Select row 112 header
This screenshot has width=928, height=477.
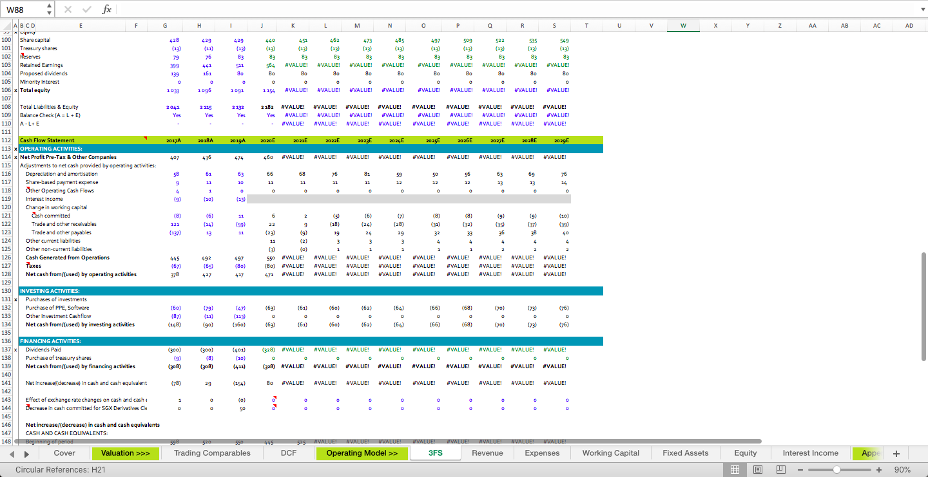click(x=6, y=140)
